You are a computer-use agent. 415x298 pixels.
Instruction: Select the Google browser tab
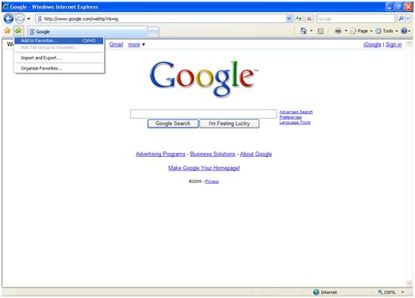pos(87,32)
